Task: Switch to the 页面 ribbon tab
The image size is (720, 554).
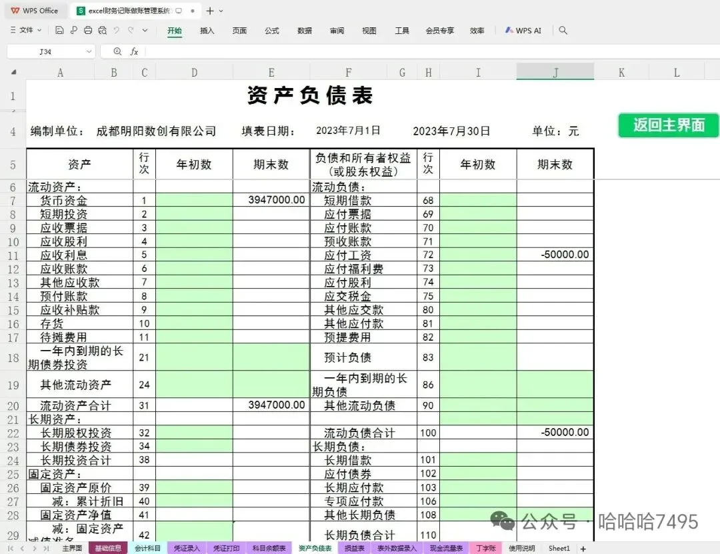Action: point(239,31)
